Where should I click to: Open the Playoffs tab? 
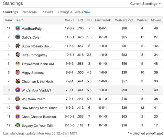47,12
